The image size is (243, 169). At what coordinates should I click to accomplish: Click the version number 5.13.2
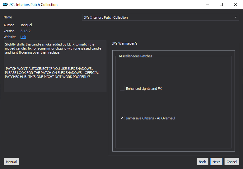coord(26,31)
